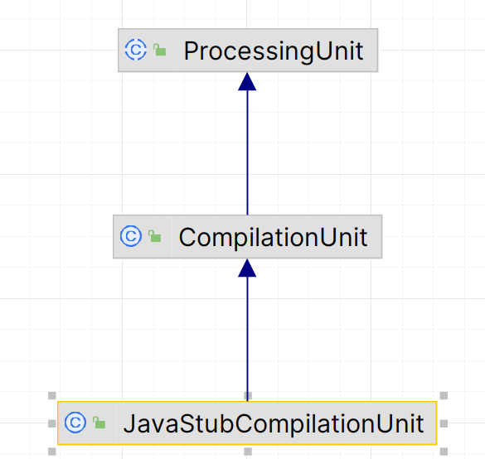Click the class icon on JavaStubCompilationUnit

(x=75, y=423)
